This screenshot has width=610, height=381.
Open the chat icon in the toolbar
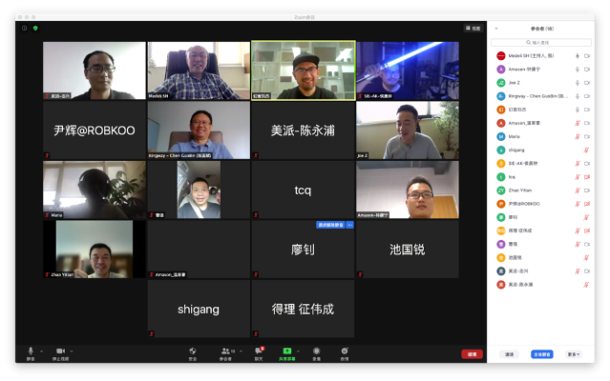pos(258,351)
